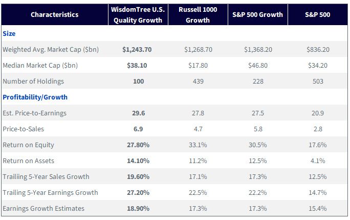Click the 14.10% return on assets value
The width and height of the screenshot is (350, 220).
[138, 161]
